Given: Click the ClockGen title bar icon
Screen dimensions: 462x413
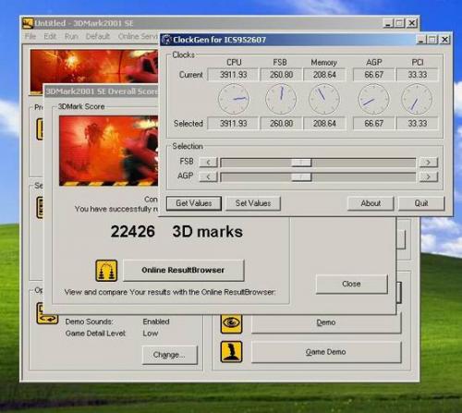Looking at the screenshot, I should point(166,40).
